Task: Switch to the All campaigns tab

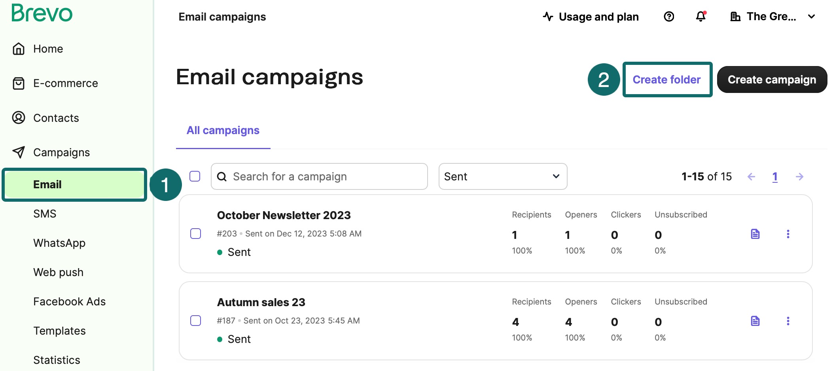Action: click(x=223, y=130)
